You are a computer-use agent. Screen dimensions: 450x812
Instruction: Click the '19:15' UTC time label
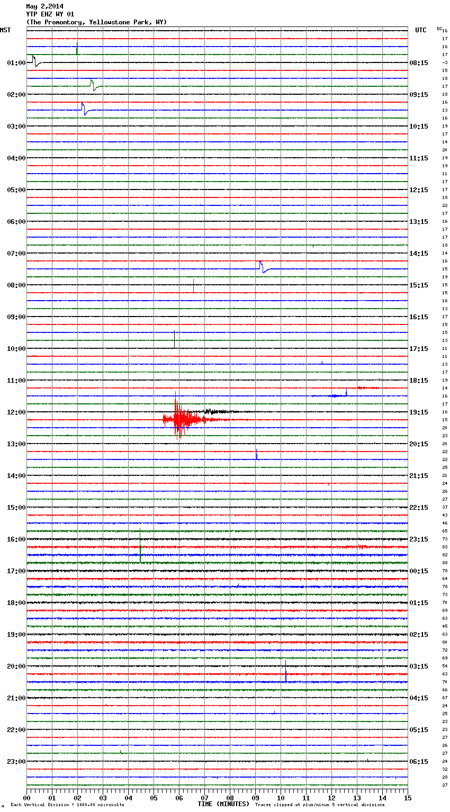pyautogui.click(x=419, y=412)
